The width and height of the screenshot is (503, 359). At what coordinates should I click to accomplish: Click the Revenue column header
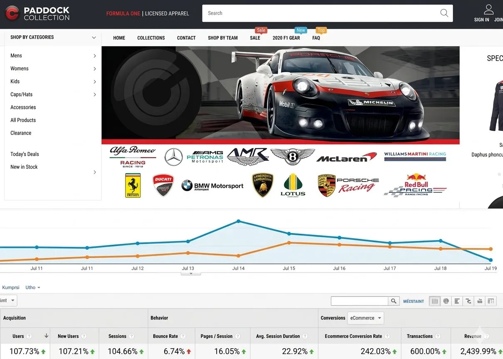coord(473,336)
